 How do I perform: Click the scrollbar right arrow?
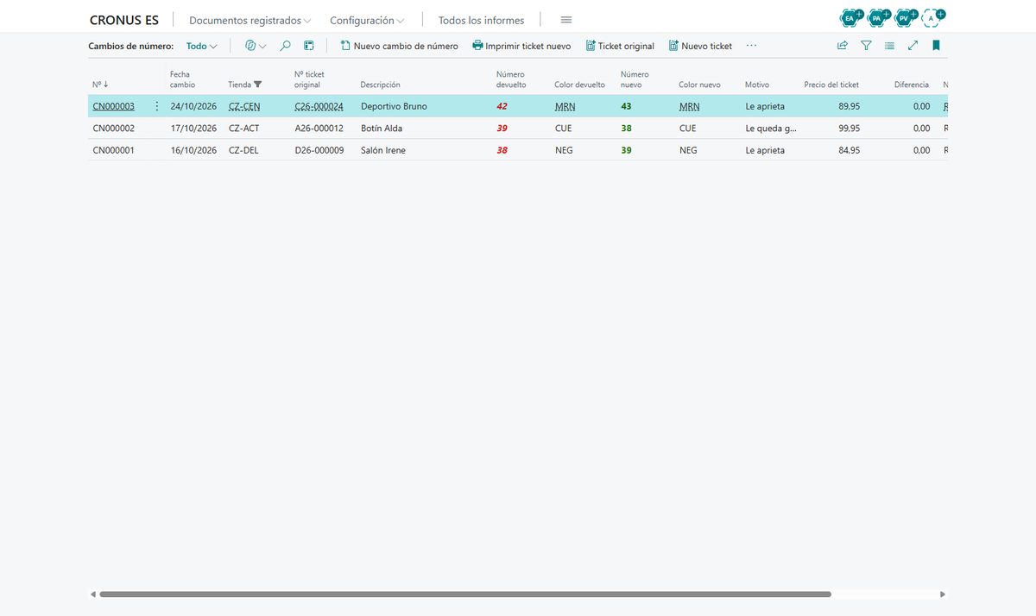tap(943, 594)
